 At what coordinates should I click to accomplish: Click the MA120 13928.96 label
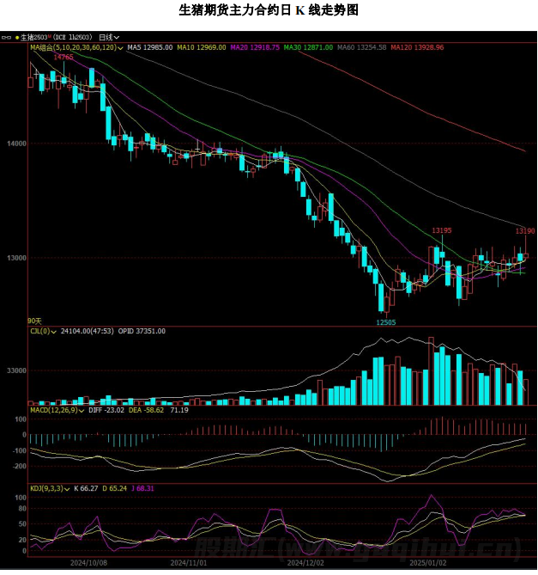417,48
